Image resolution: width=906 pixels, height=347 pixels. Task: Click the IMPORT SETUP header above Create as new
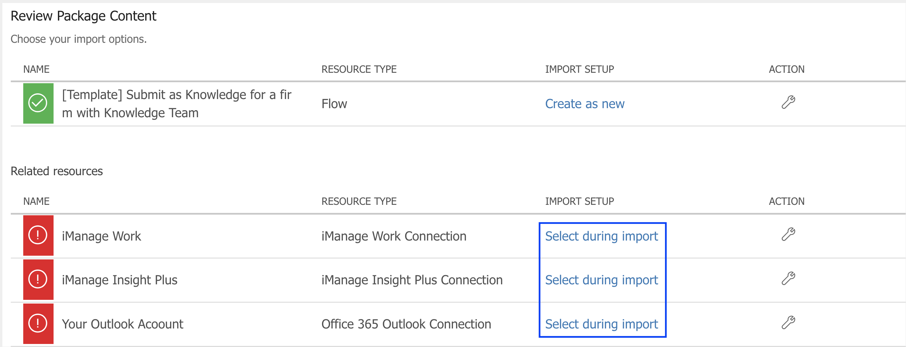click(x=579, y=69)
